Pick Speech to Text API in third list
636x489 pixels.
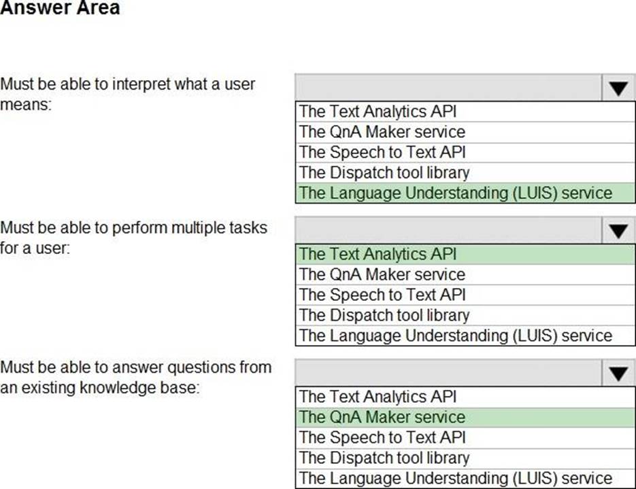point(465,437)
